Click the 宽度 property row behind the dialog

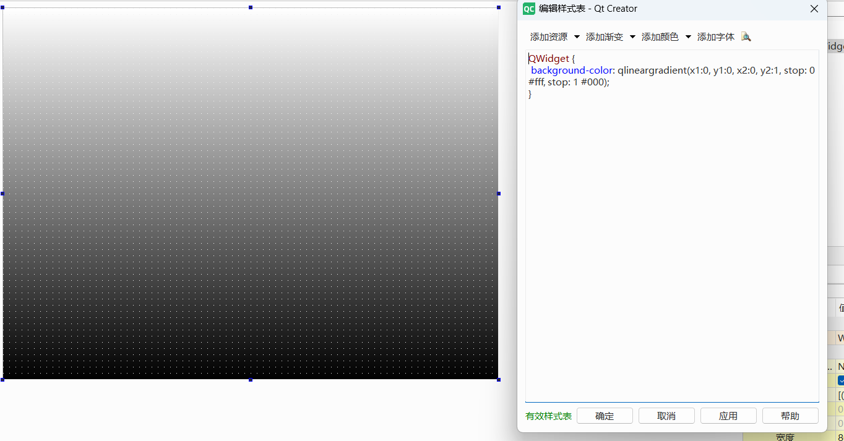pos(793,437)
